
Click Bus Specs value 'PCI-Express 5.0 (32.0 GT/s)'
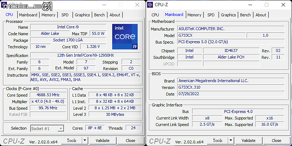pos(231,42)
